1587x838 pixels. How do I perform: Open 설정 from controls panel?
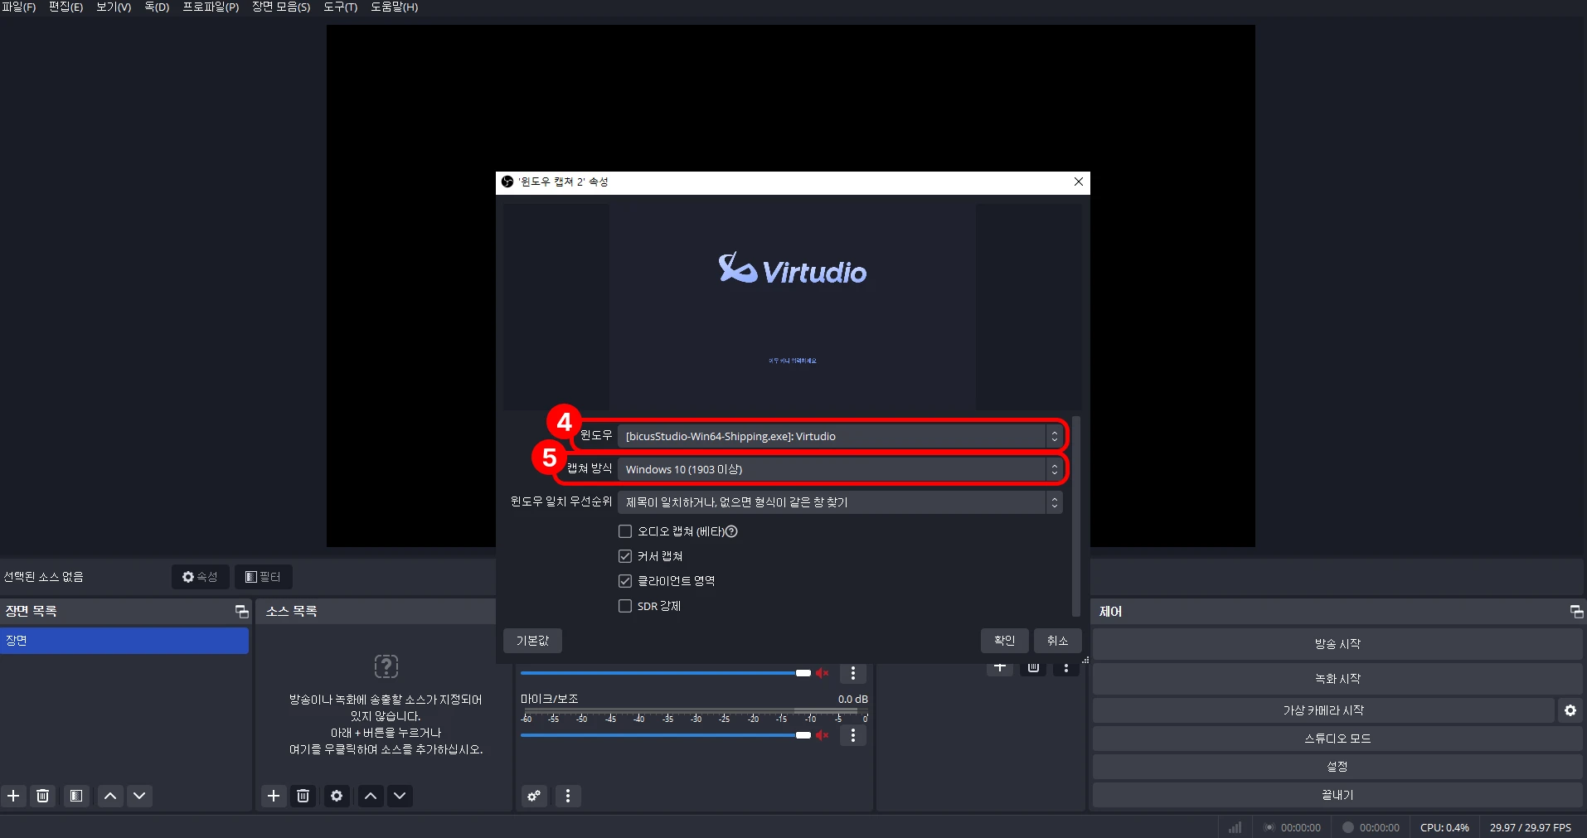(1337, 767)
